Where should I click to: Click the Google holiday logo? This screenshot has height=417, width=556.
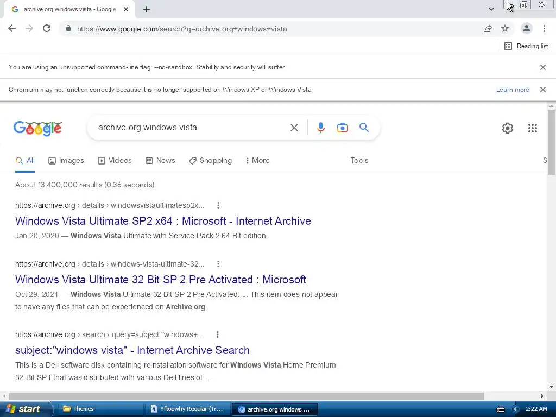pyautogui.click(x=38, y=128)
